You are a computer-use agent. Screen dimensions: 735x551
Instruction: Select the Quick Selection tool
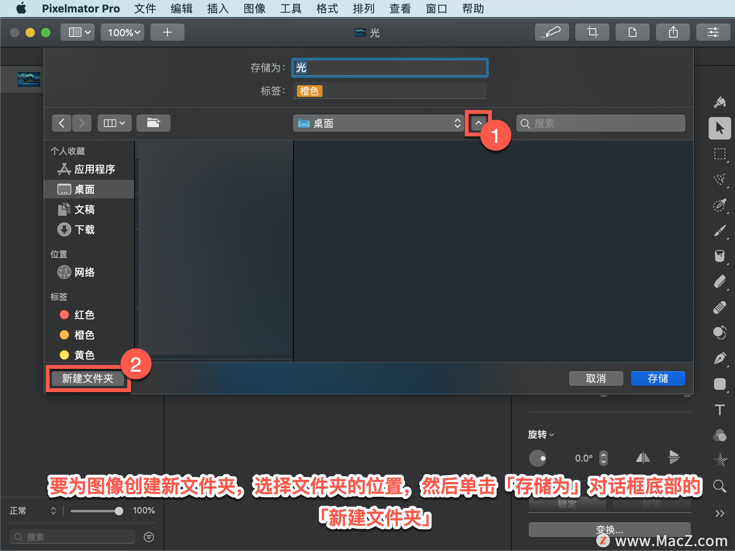point(720,179)
